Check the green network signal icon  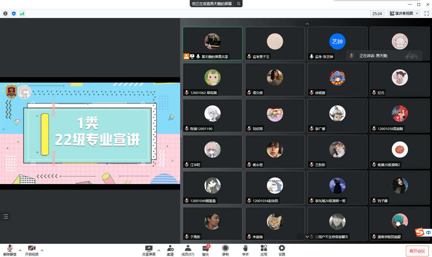22,14
